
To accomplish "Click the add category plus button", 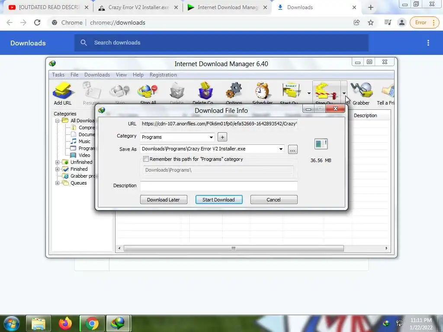I will pos(222,137).
